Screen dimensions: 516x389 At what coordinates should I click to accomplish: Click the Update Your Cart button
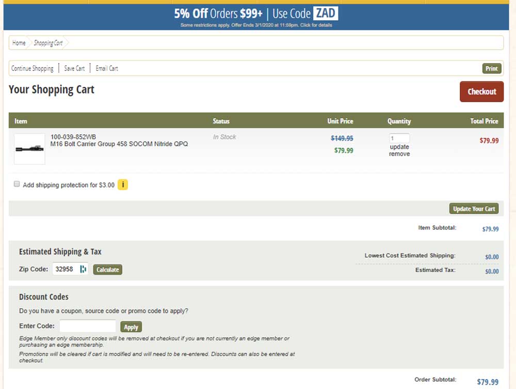(x=474, y=209)
